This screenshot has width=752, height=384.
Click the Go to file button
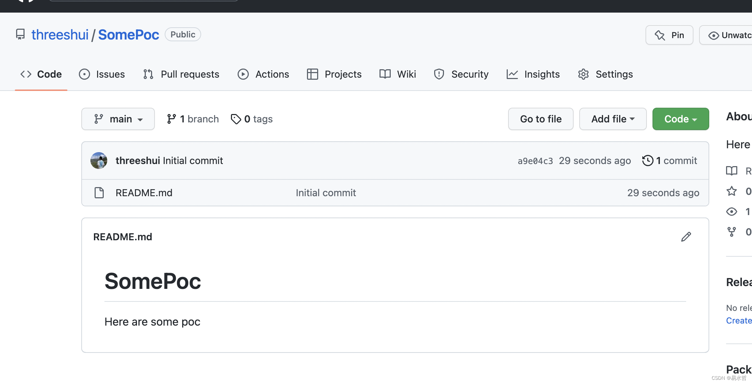click(541, 119)
